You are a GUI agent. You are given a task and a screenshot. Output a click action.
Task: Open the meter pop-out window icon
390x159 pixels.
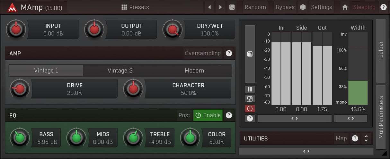click(250, 99)
